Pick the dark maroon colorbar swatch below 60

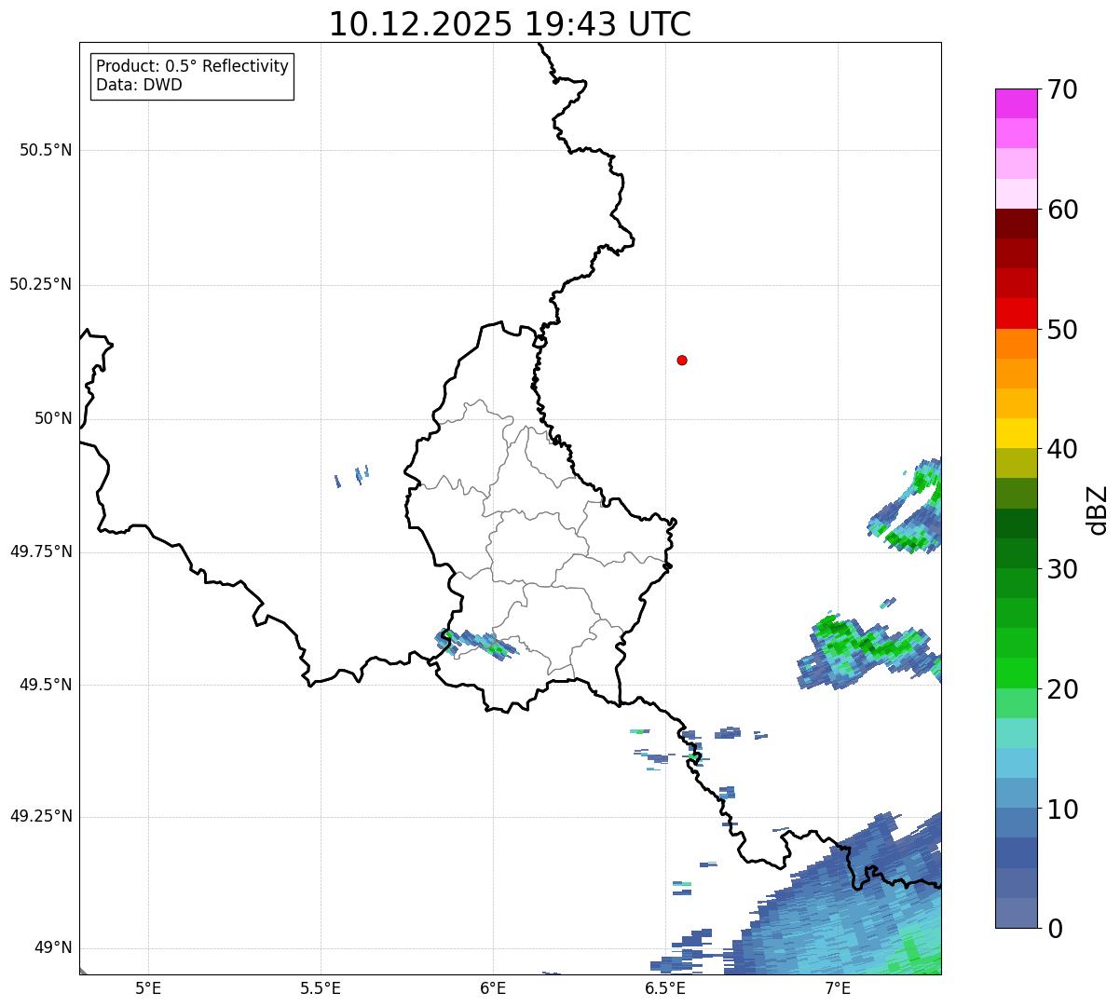[x=1017, y=224]
